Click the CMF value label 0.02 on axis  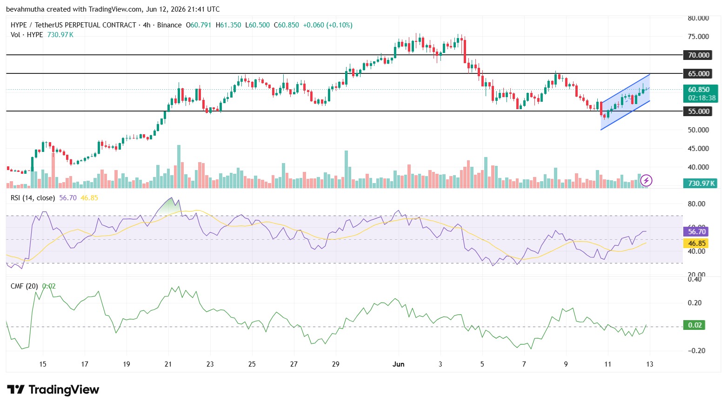(695, 325)
